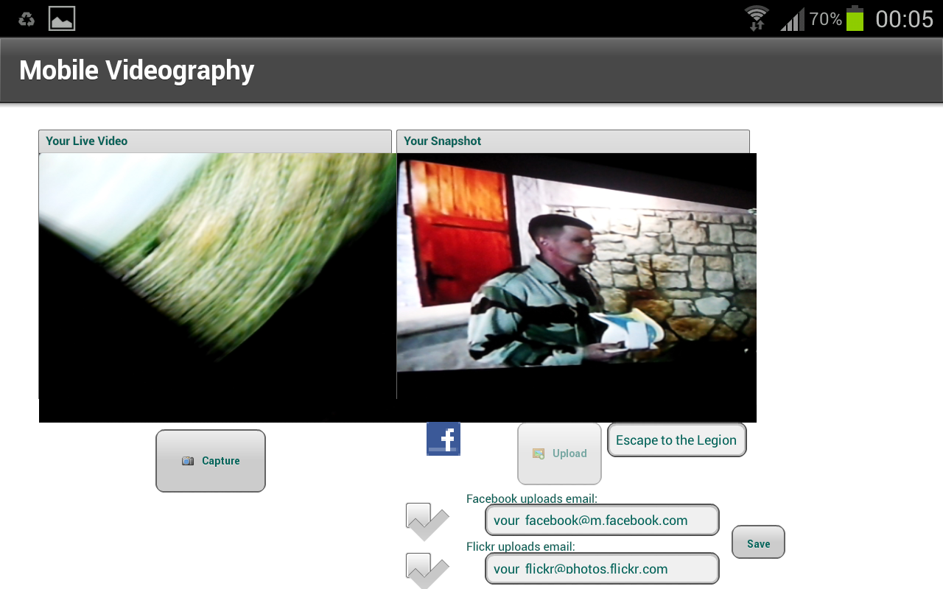The height and width of the screenshot is (589, 943).
Task: Open the Escape to the Legion button
Action: (677, 440)
